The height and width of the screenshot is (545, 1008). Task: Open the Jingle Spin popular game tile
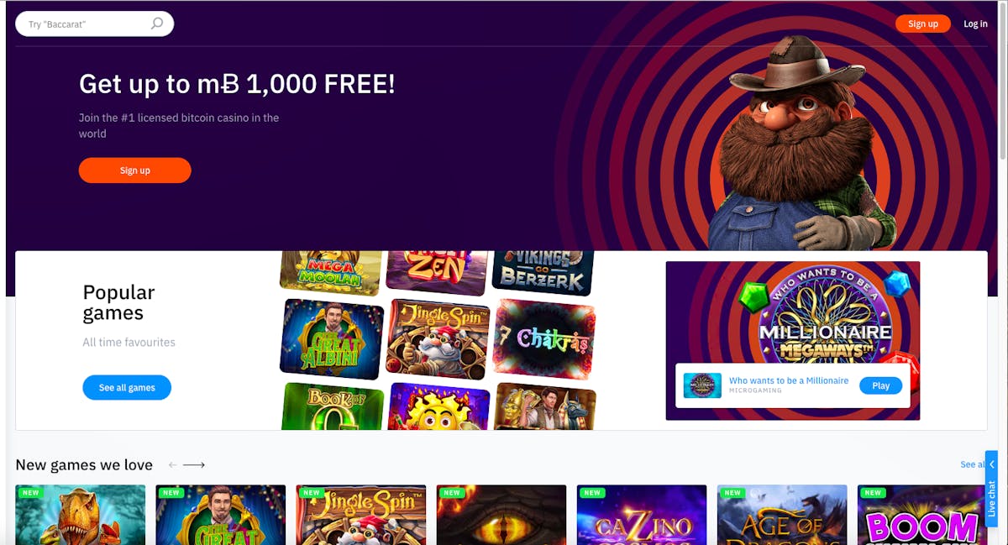[438, 338]
